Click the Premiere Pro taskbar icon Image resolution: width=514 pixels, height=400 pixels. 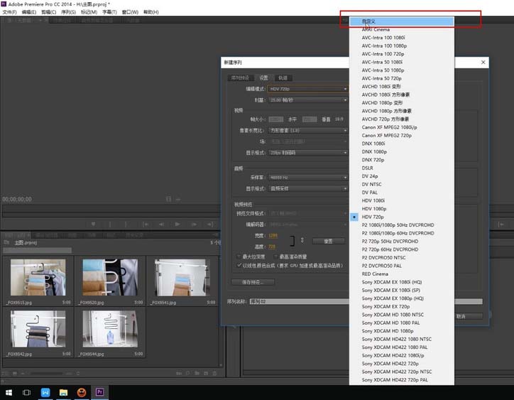[x=100, y=392]
